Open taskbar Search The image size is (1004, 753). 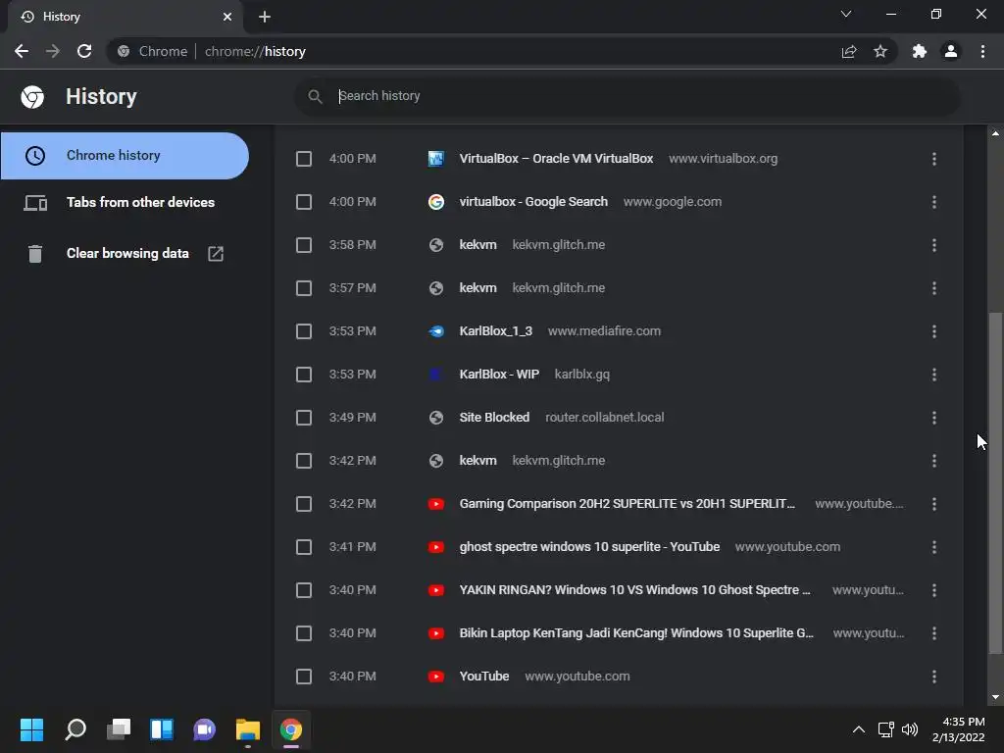pos(75,729)
